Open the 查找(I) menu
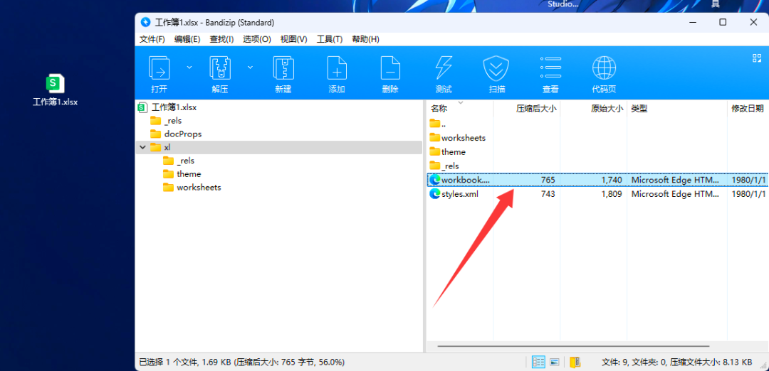This screenshot has height=371, width=769. point(221,39)
